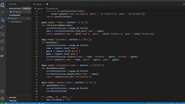Click app.run(debug = True) line
This screenshot has width=185, height=104.
(x=58, y=100)
